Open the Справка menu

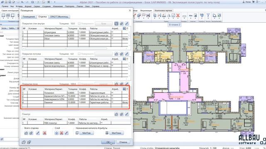(x=96, y=6)
